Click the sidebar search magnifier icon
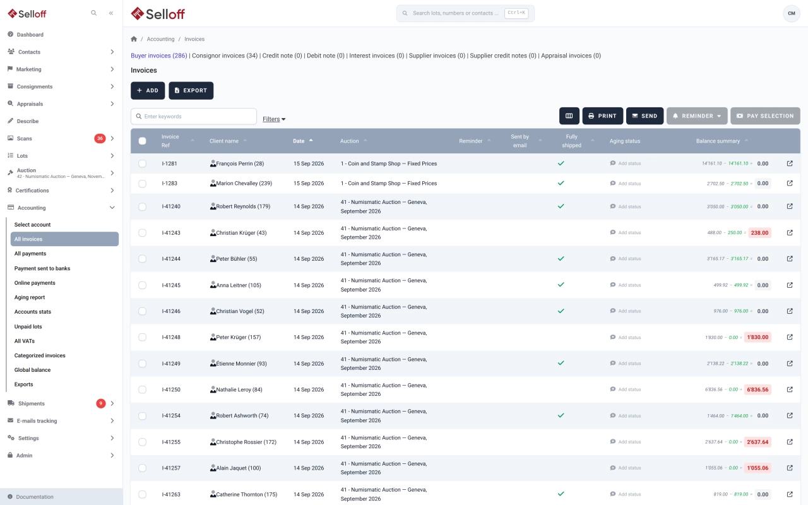808x505 pixels. [x=94, y=13]
